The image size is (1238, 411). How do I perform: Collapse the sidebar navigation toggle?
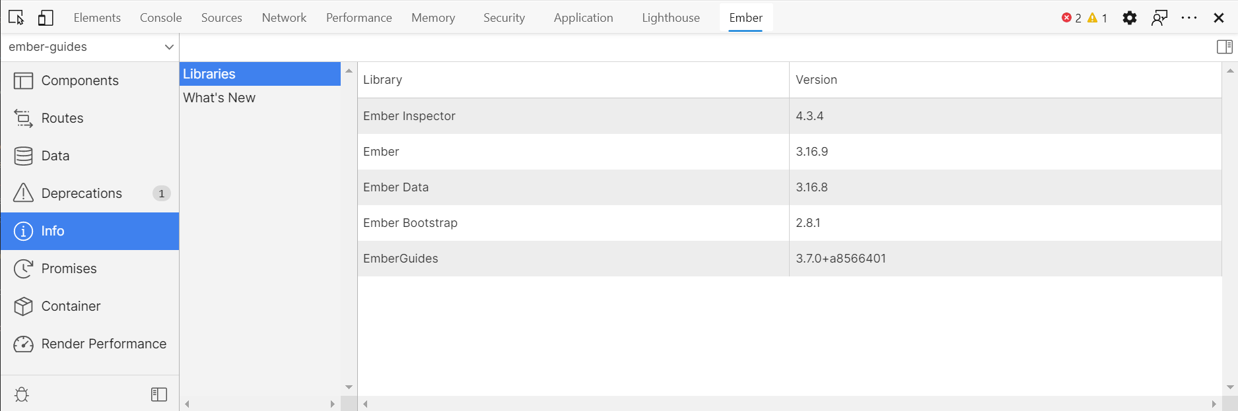[x=159, y=395]
